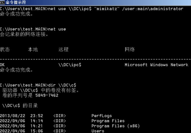191x133 pixels.
Task: Click the OK connection status
Action: tap(3, 65)
